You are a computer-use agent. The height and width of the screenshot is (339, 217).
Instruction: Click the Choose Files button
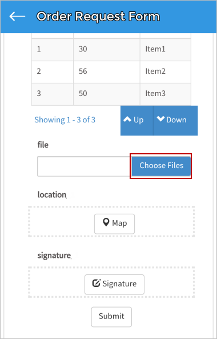click(161, 166)
